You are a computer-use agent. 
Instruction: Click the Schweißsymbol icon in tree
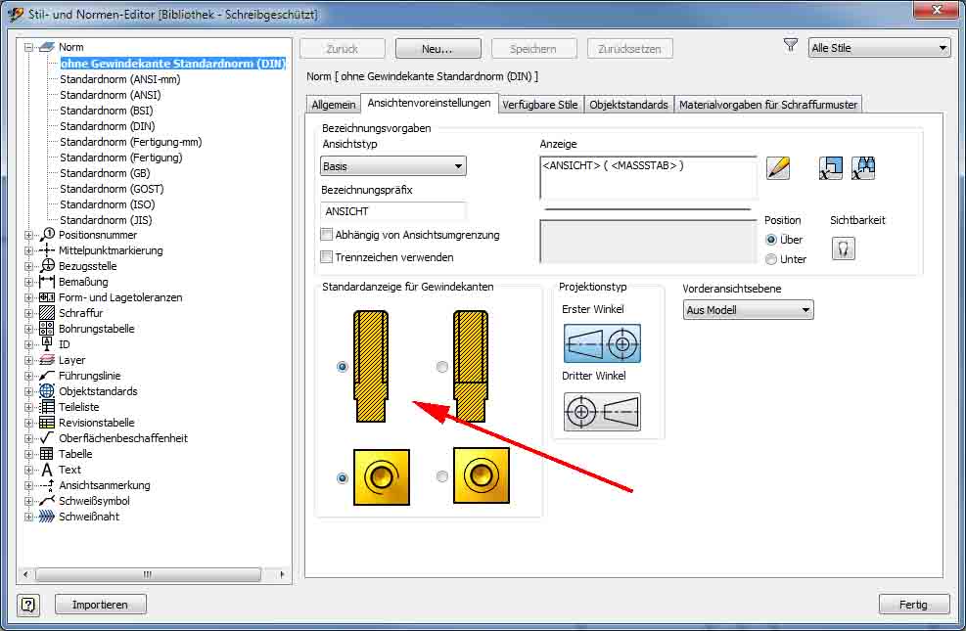[47, 501]
